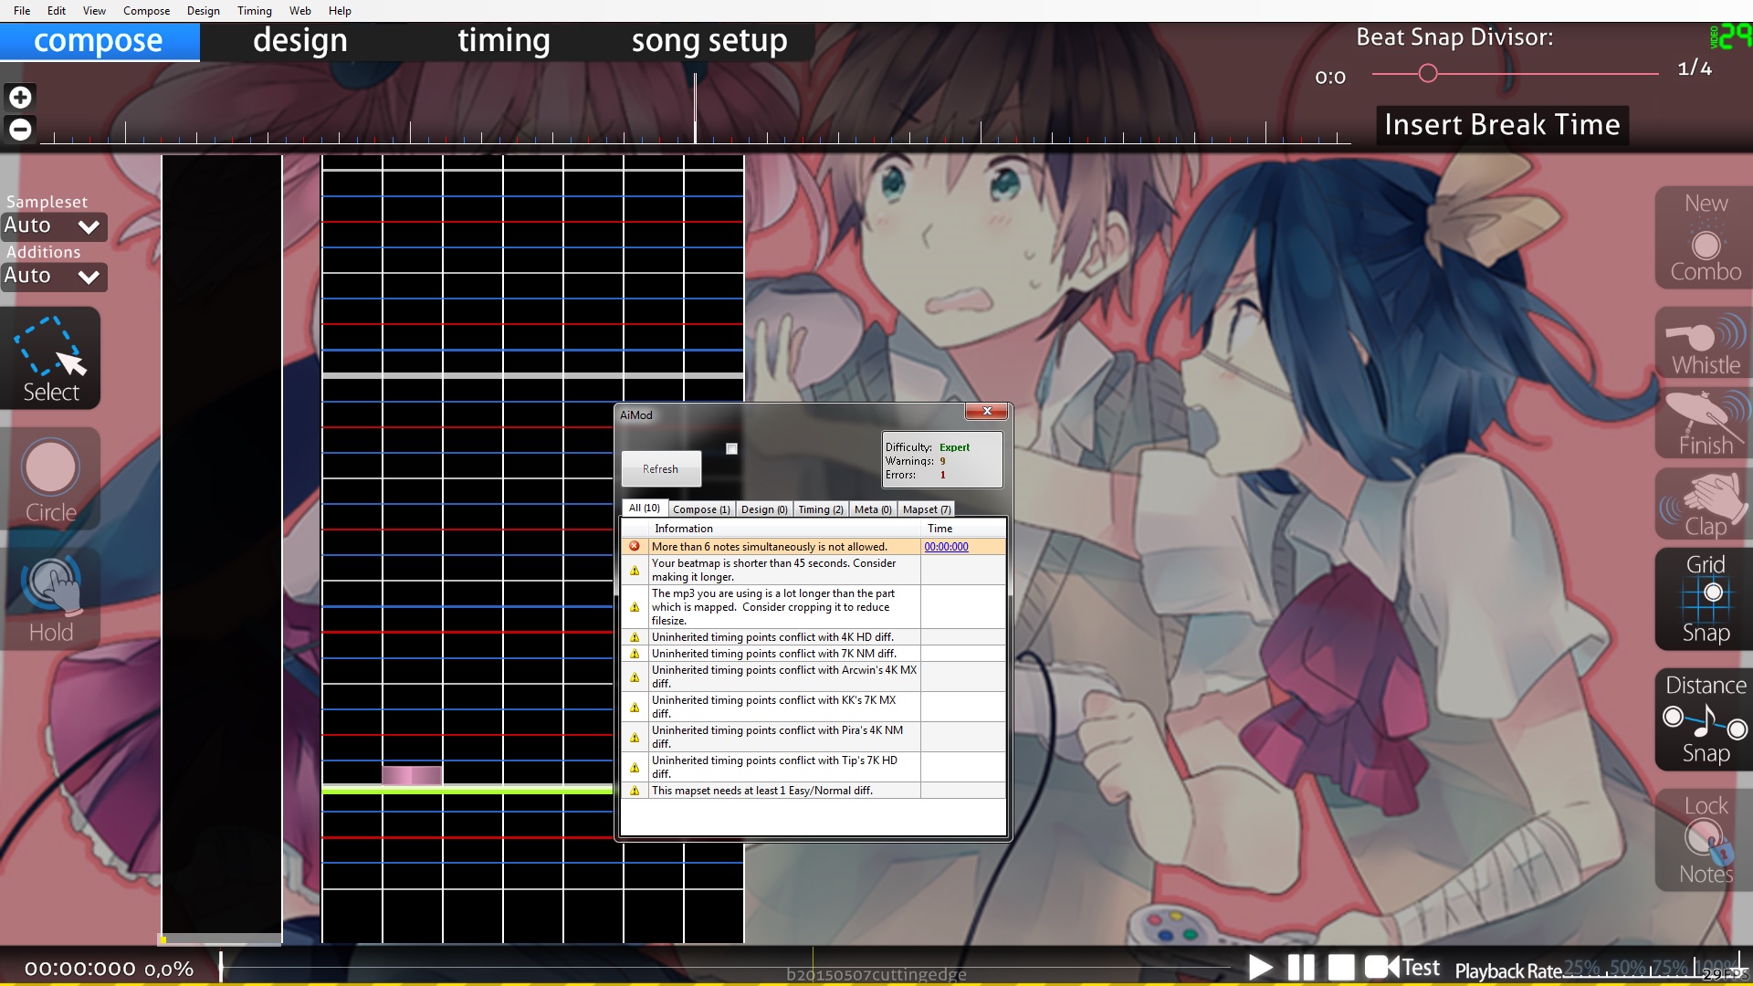
Task: Select the Meta (0) tab in AiMod
Action: [873, 509]
